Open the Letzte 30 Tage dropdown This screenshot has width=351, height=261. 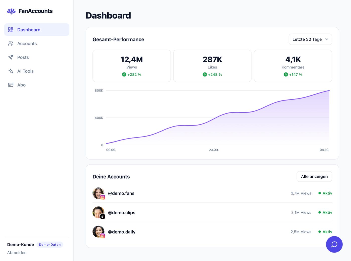click(310, 39)
